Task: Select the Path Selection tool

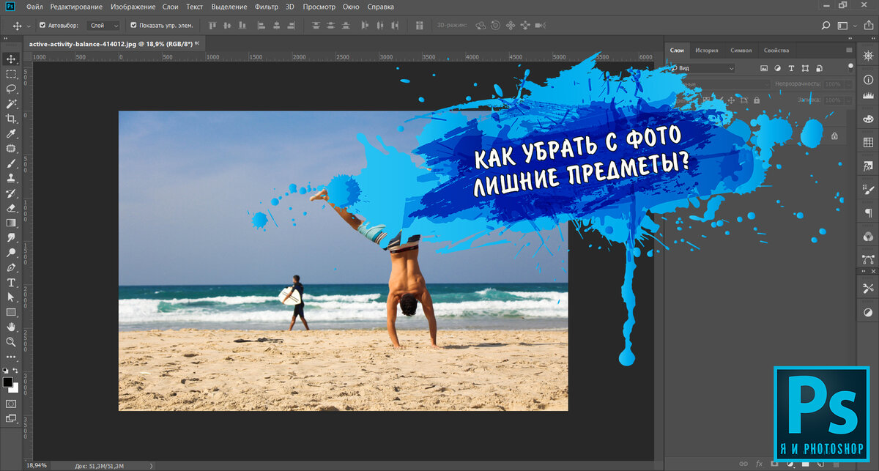Action: (x=11, y=297)
